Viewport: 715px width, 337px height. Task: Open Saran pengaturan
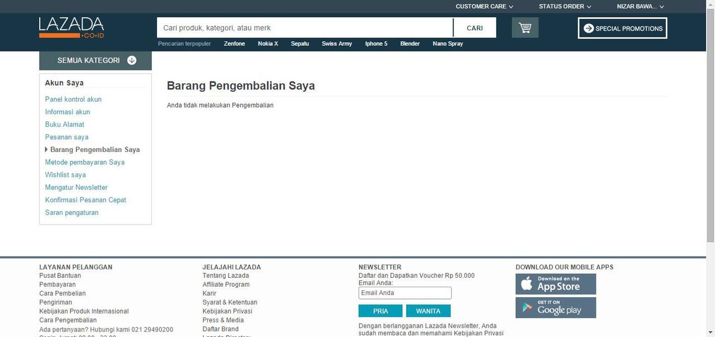click(x=72, y=212)
